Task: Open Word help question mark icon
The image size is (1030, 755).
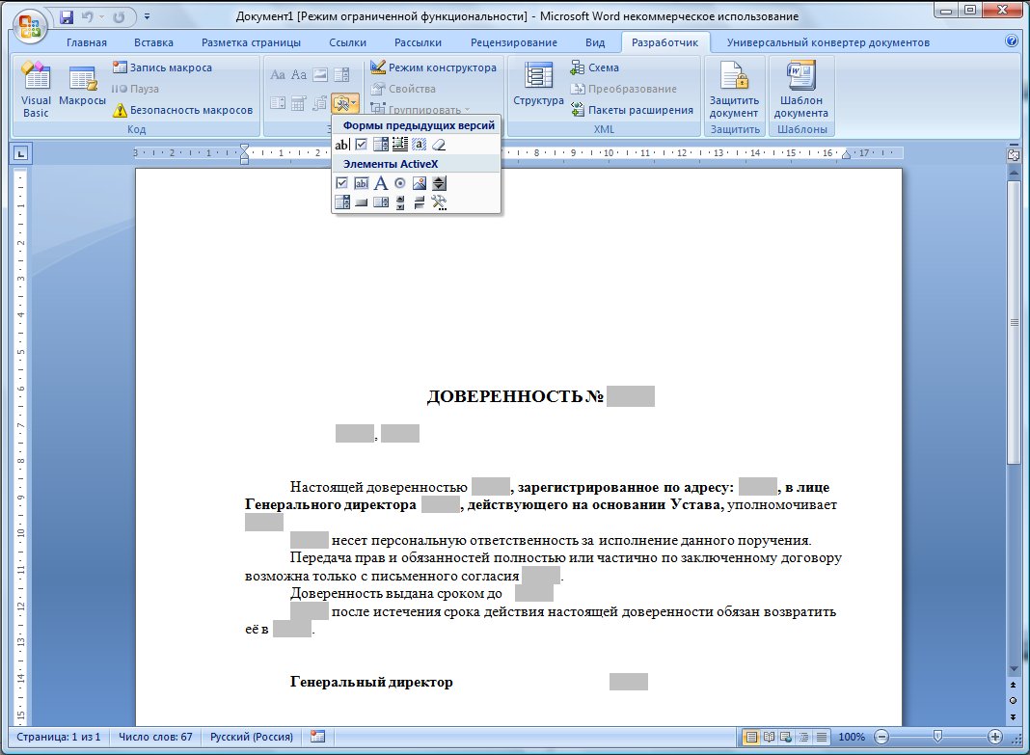Action: 1012,41
